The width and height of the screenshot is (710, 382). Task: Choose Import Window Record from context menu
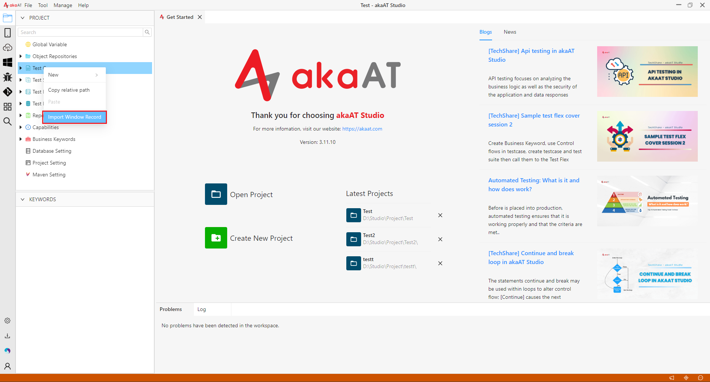coord(74,117)
